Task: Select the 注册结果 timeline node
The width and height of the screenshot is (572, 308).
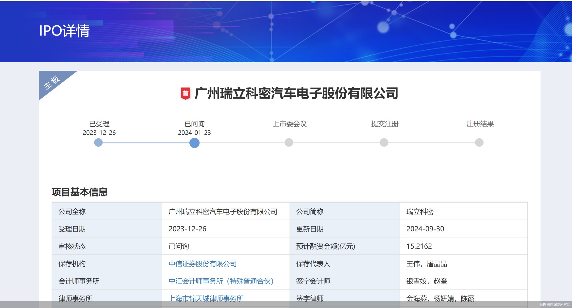Action: coord(479,143)
